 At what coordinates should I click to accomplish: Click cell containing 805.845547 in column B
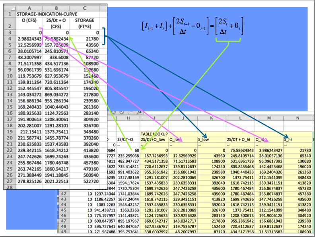pos(56,89)
